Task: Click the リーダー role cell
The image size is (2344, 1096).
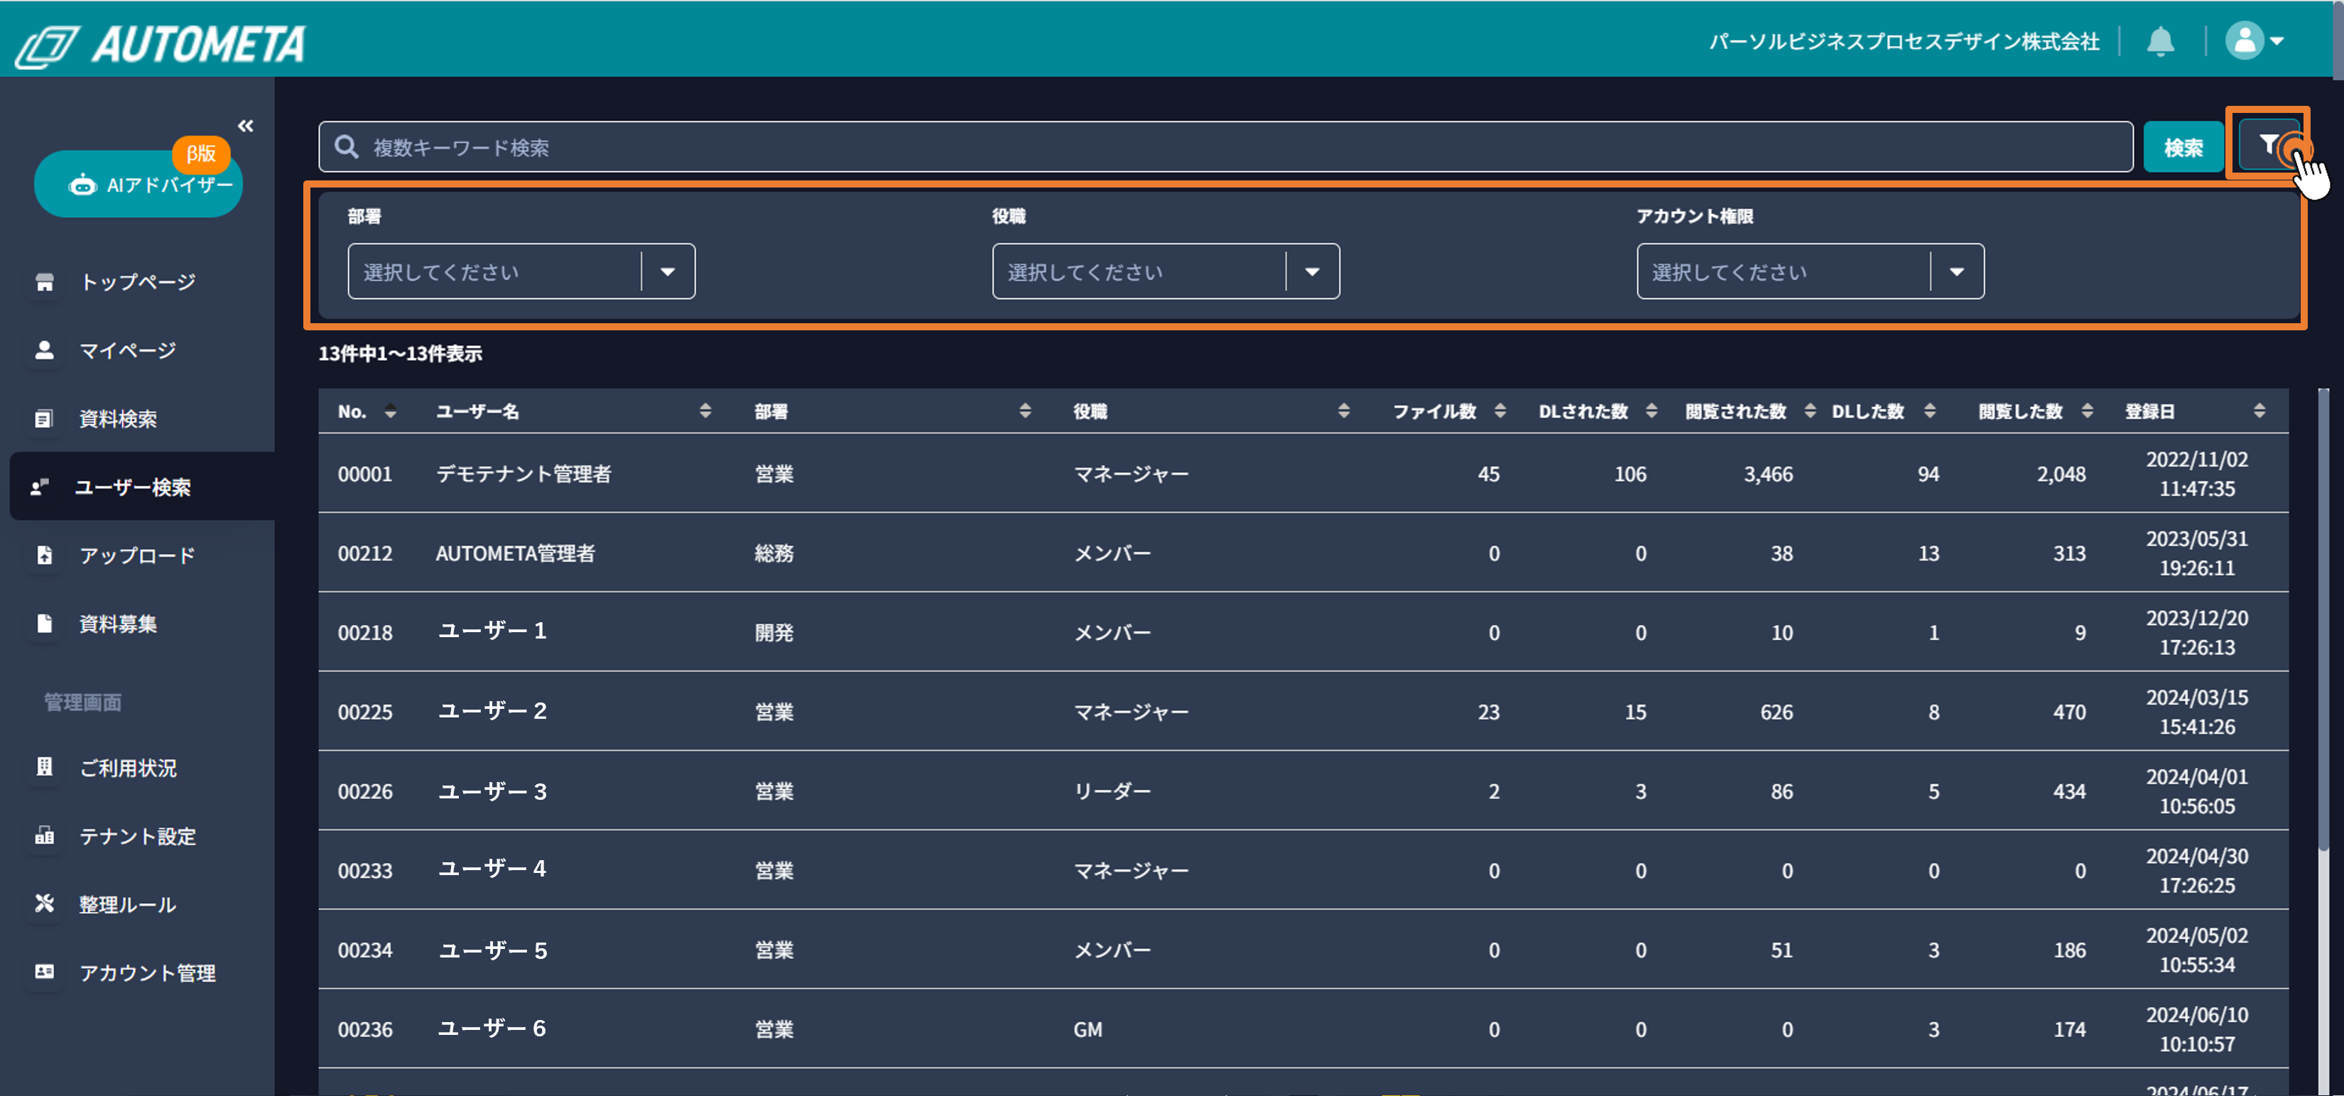Action: point(1113,791)
